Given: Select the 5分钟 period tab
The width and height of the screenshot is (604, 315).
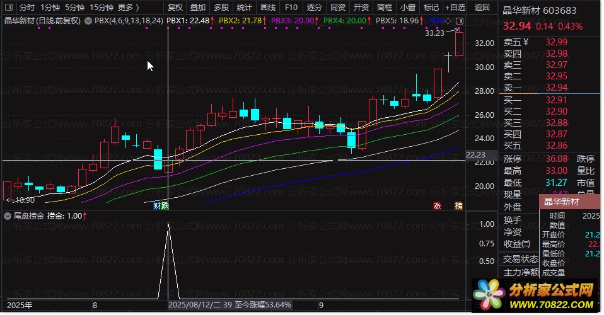Looking at the screenshot, I should point(74,8).
